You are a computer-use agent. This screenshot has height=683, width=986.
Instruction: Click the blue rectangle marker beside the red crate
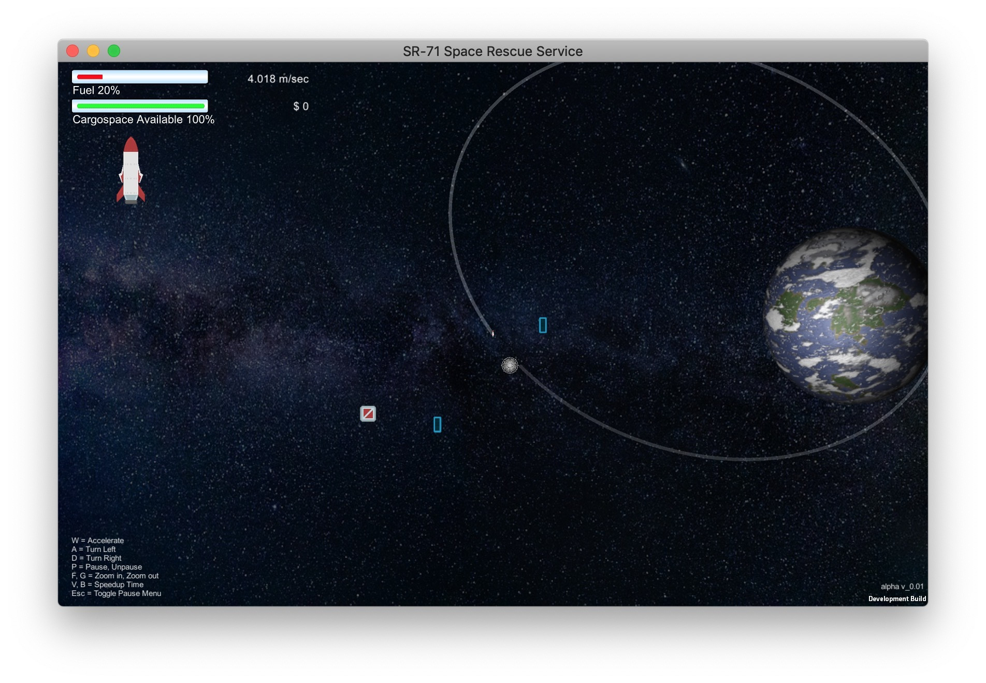tap(438, 424)
